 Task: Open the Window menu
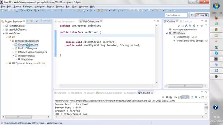pyautogui.click(x=83, y=7)
